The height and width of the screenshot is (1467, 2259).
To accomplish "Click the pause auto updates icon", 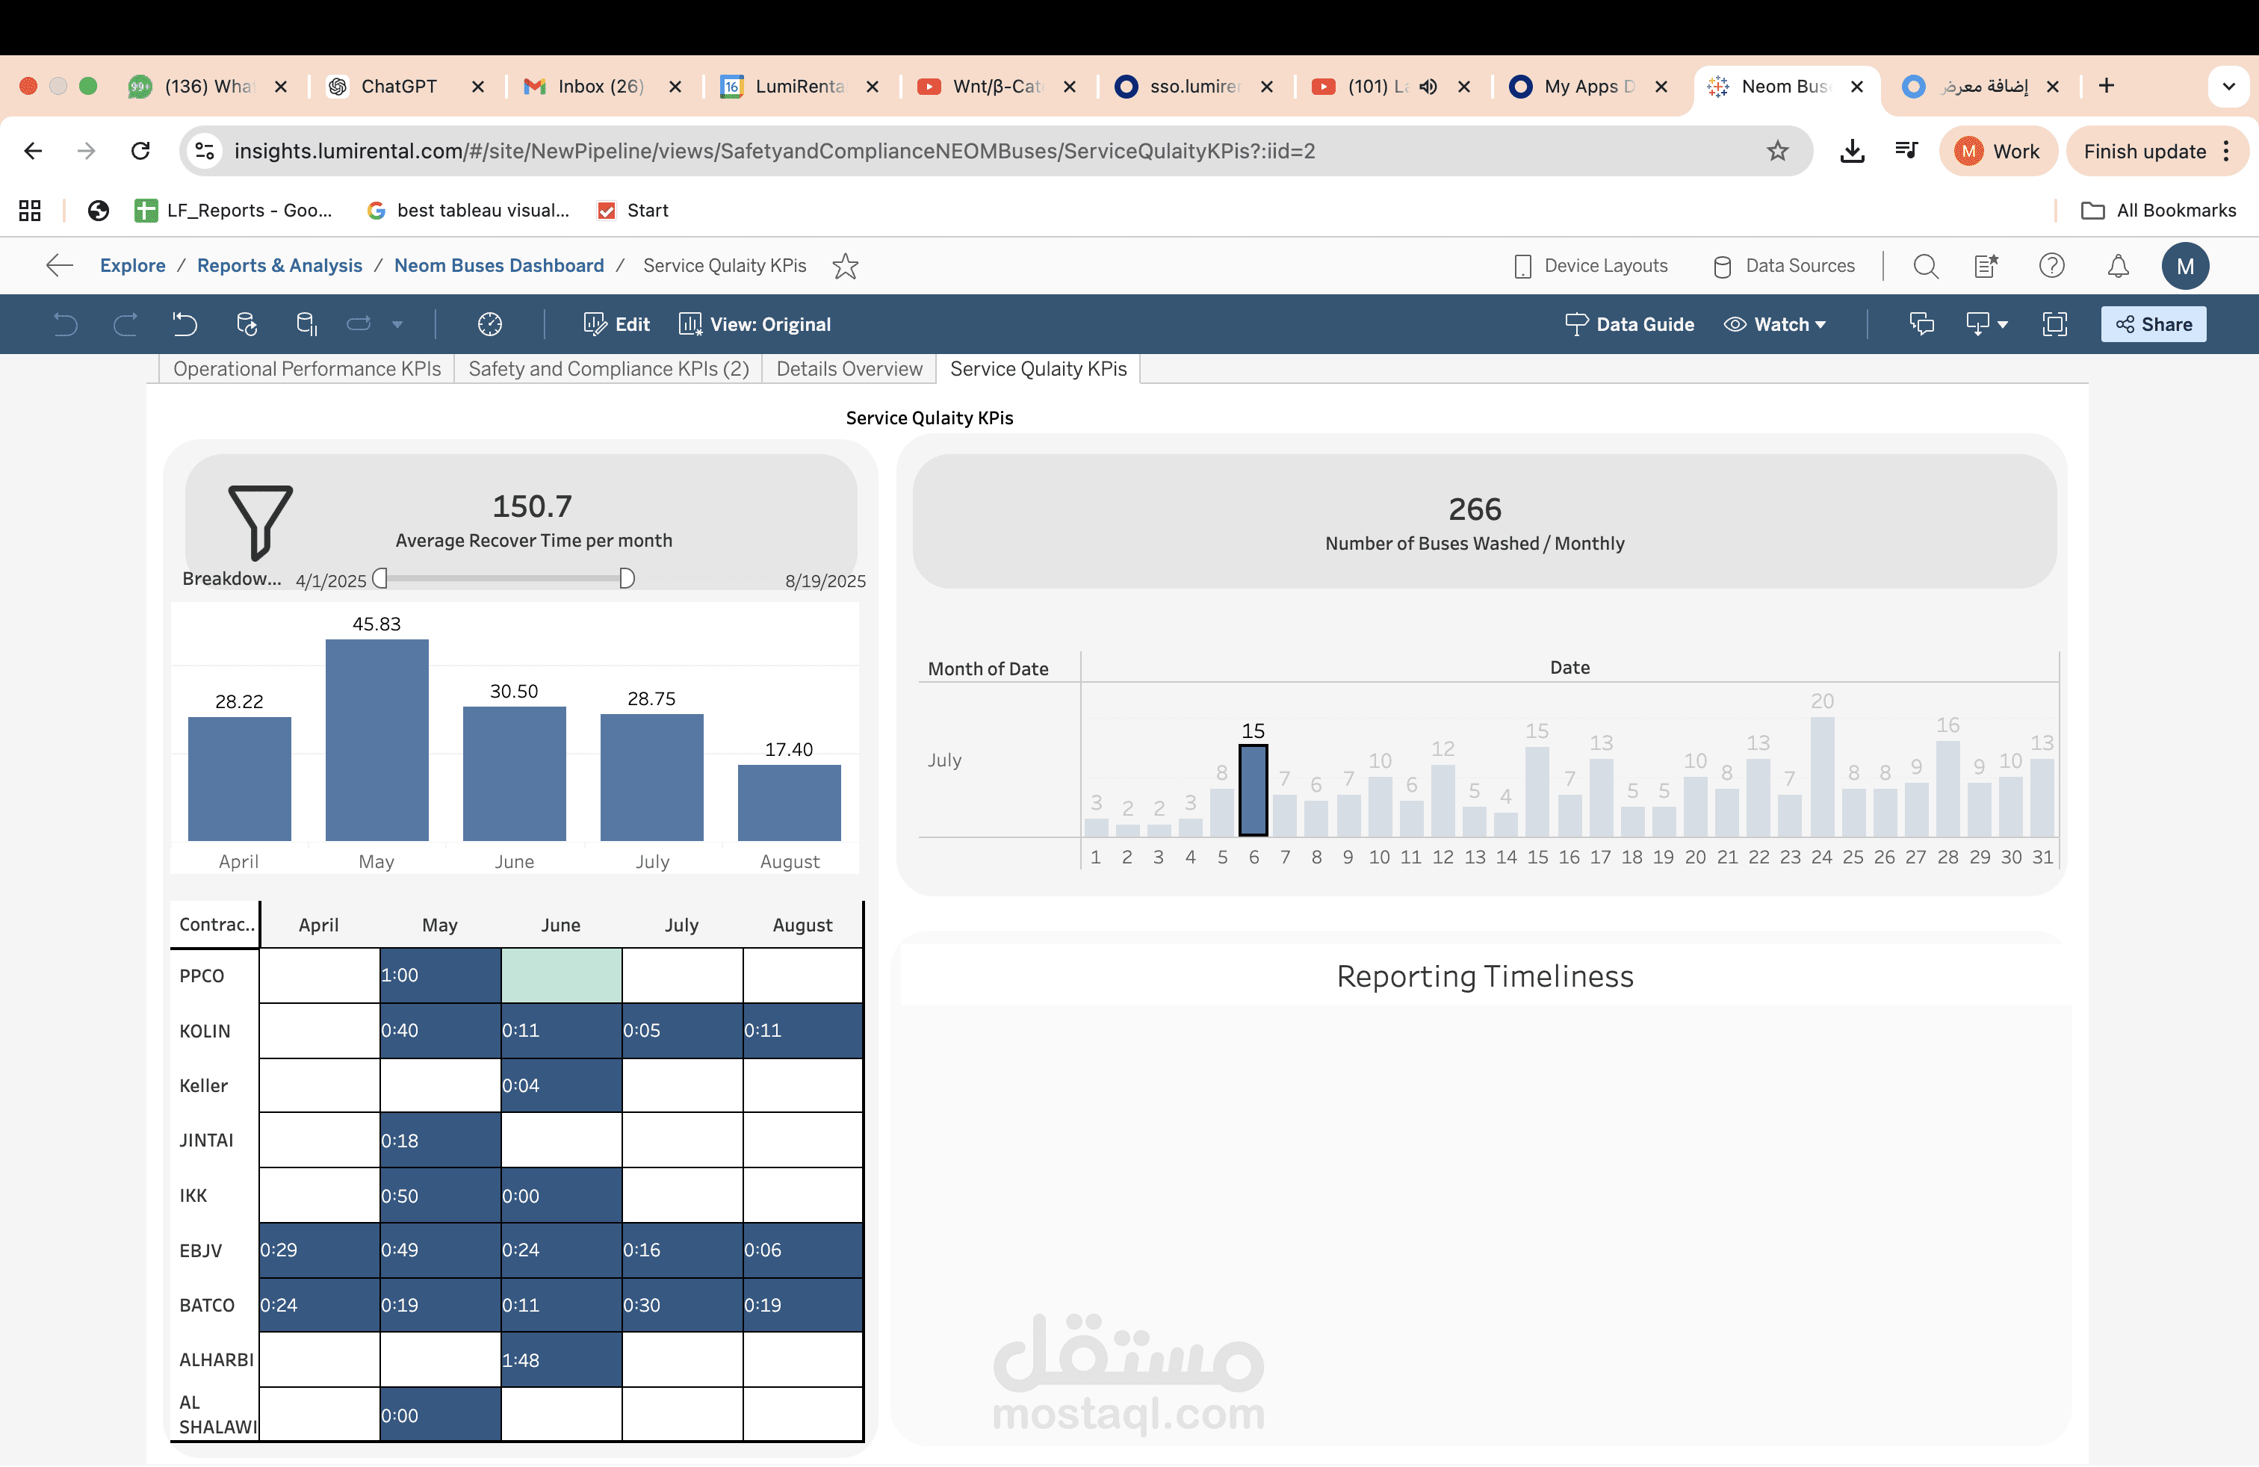I will point(306,324).
